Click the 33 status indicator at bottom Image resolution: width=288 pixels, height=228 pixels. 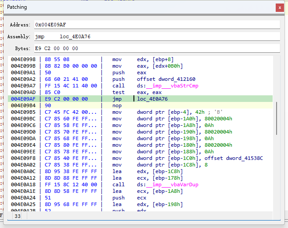coord(18,216)
